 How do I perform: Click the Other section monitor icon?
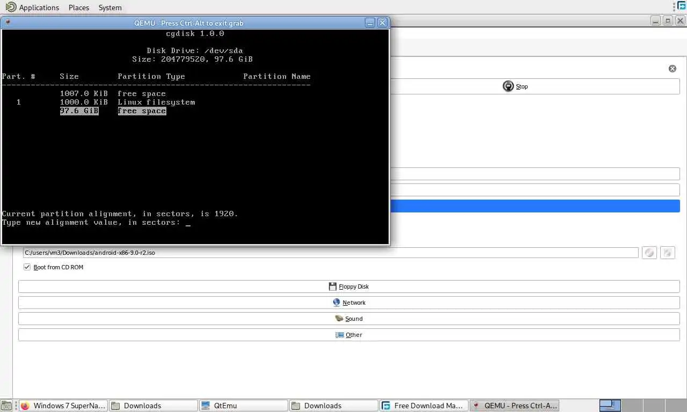pyautogui.click(x=340, y=335)
